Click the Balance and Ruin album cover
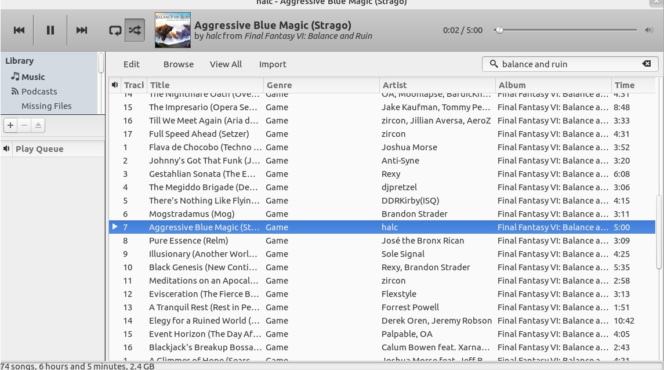 173,30
